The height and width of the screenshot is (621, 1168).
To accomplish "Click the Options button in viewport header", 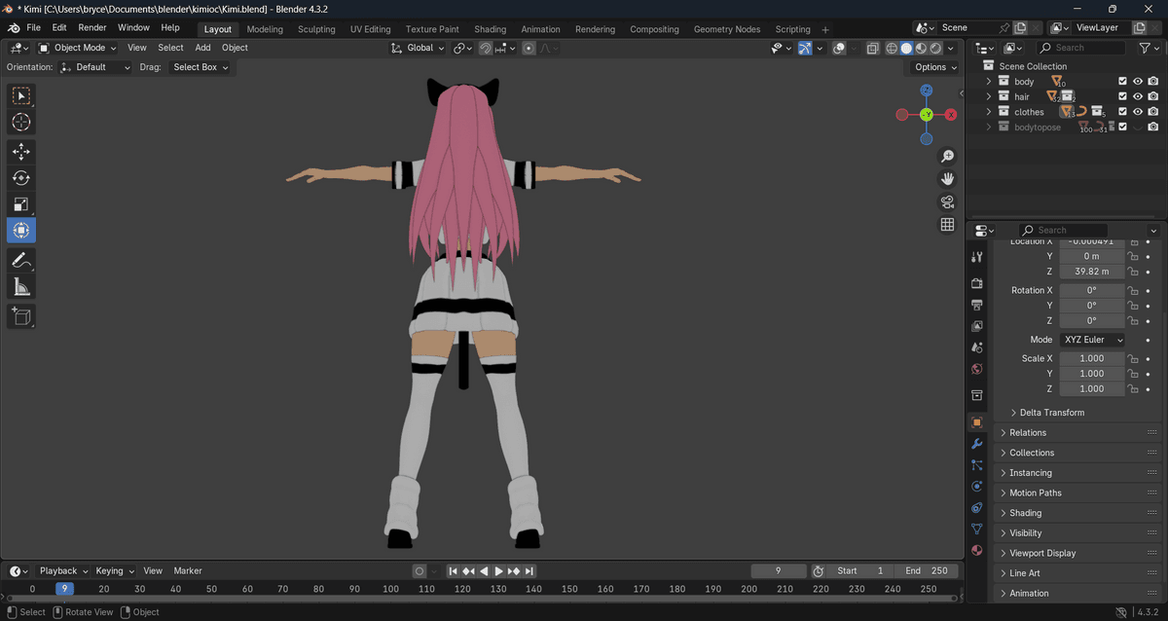I will [935, 67].
